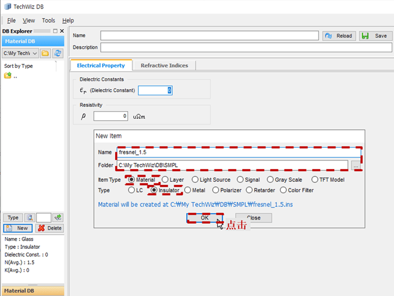Save the material with the floppy icon
This screenshot has height=296, width=394.
tap(376, 36)
